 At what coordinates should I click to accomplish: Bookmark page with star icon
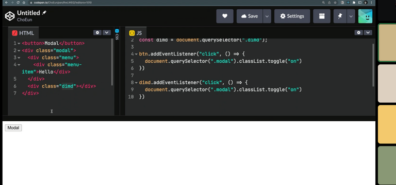pyautogui.click(x=335, y=3)
